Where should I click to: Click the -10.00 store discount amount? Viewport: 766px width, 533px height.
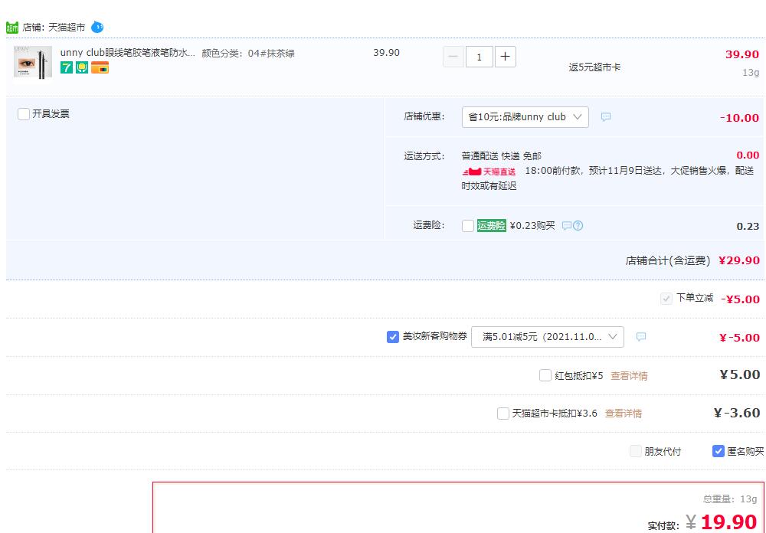[740, 118]
